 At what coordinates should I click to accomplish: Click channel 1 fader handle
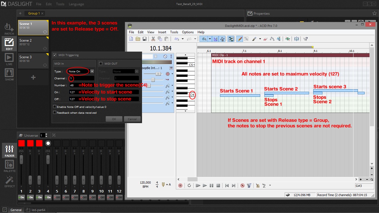coord(21,159)
